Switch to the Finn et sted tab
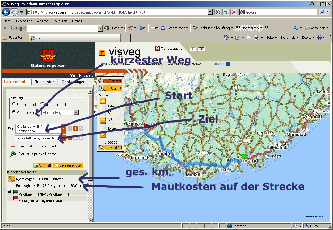The image size is (333, 230). [x=44, y=82]
